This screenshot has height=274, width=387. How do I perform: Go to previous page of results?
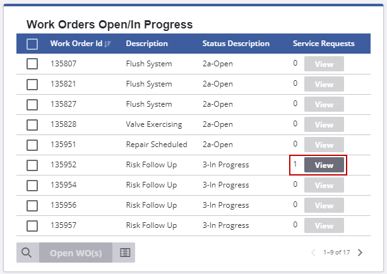click(x=313, y=253)
